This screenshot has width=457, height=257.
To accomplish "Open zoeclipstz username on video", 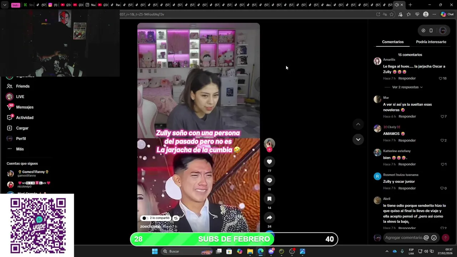I will 150,226.
